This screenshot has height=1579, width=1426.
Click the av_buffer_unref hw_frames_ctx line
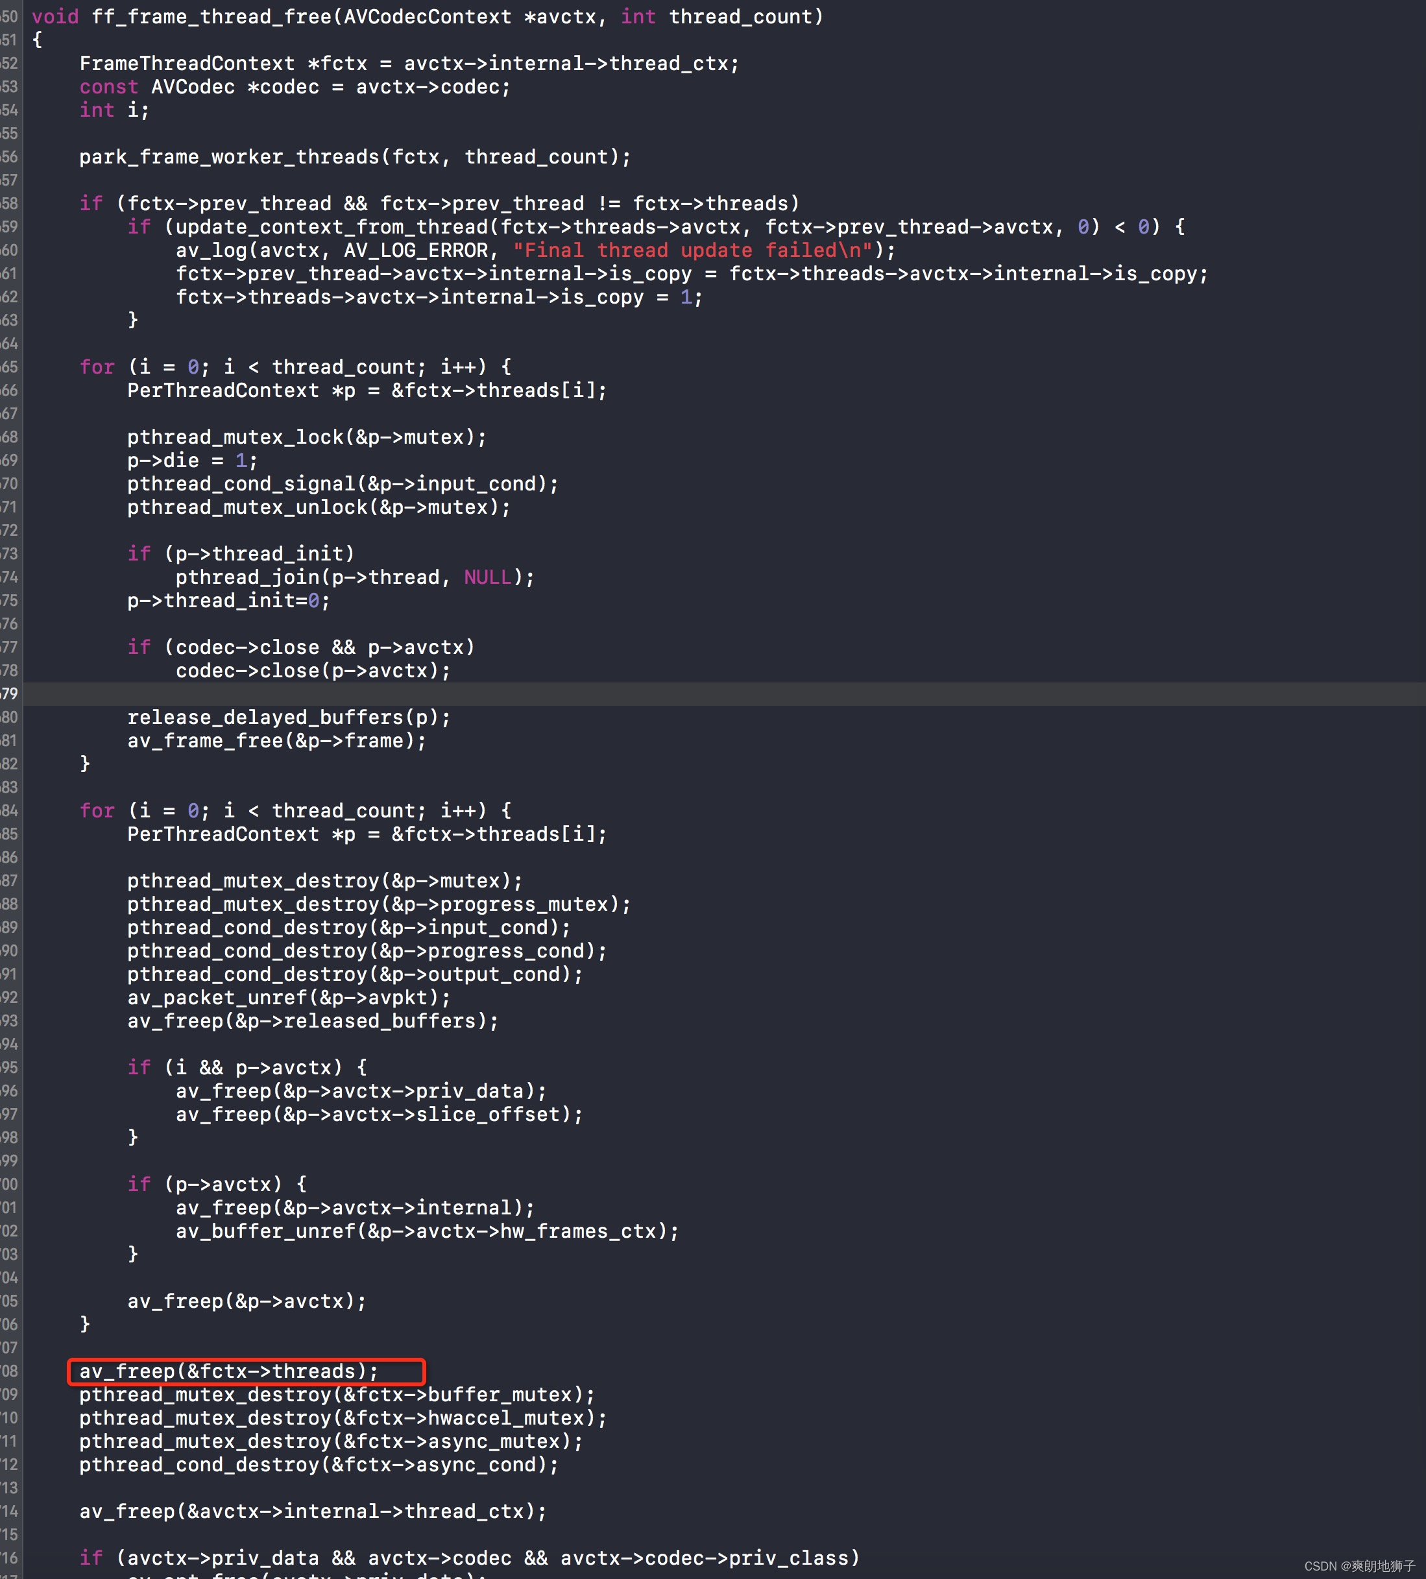click(x=428, y=1231)
